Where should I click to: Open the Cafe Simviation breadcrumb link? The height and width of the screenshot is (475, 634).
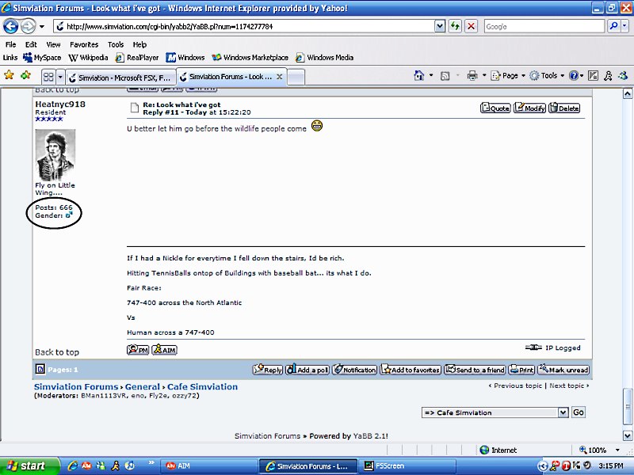(203, 386)
